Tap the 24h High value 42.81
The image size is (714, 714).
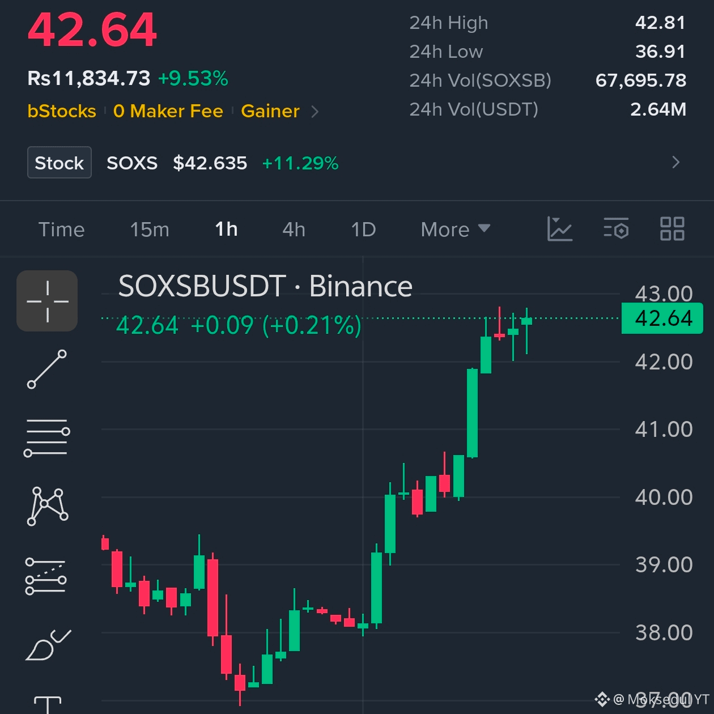661,23
